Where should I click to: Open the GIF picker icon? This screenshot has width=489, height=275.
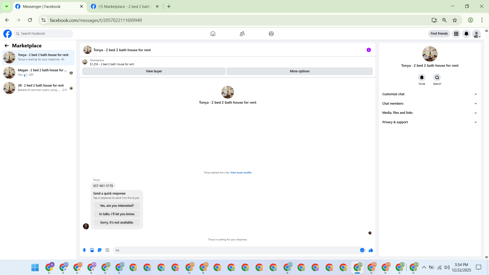(x=107, y=250)
